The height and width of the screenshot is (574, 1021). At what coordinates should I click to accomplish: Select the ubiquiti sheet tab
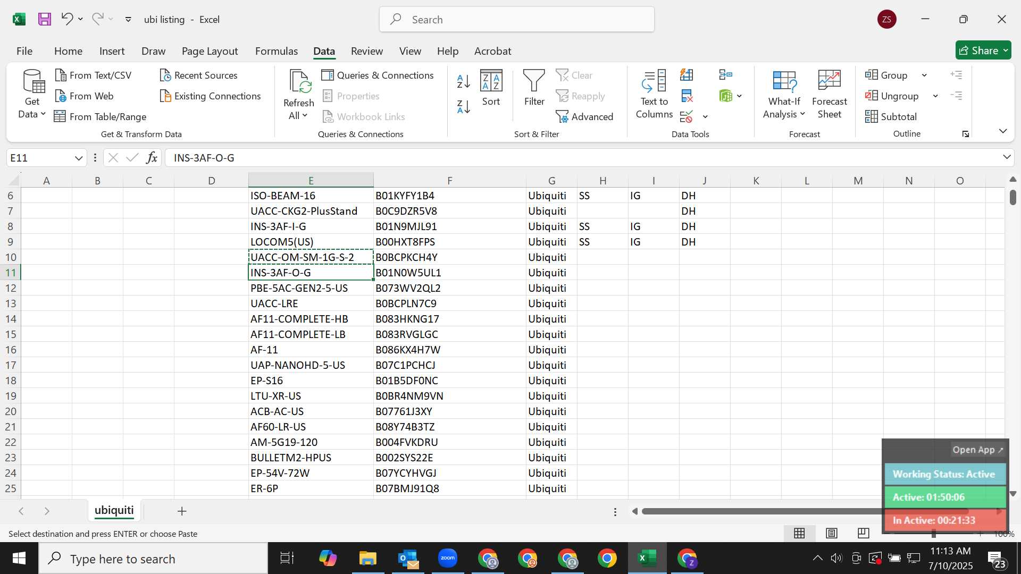[x=114, y=511]
